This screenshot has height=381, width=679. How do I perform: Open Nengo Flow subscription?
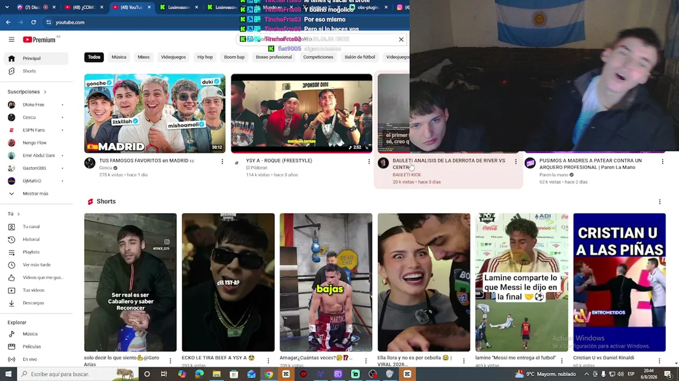[x=36, y=143]
